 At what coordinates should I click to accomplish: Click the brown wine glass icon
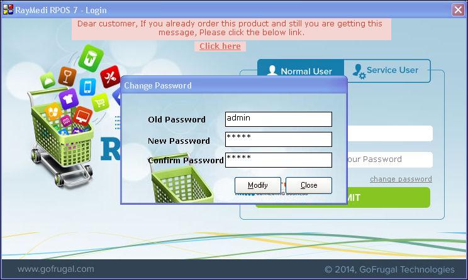67,77
